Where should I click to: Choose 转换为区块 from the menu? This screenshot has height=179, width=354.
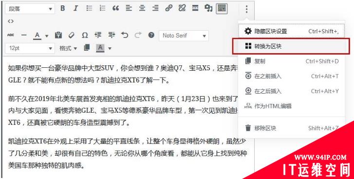click(x=291, y=46)
